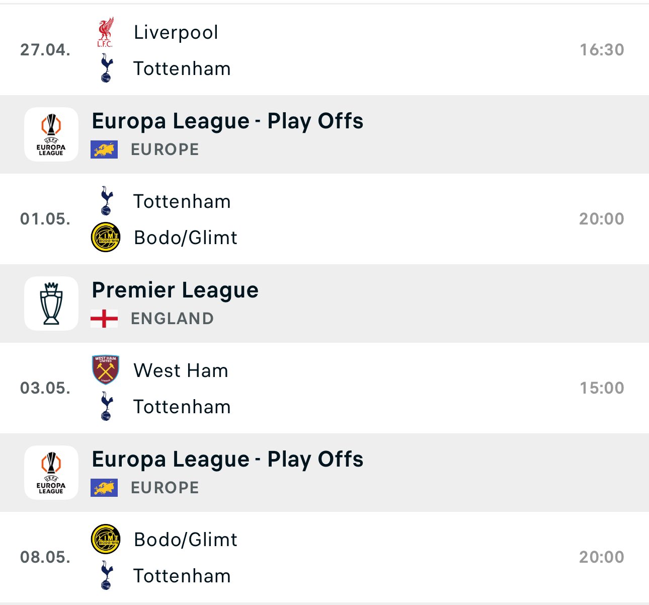Click Tottenham crest in 27.04 match

[x=106, y=68]
